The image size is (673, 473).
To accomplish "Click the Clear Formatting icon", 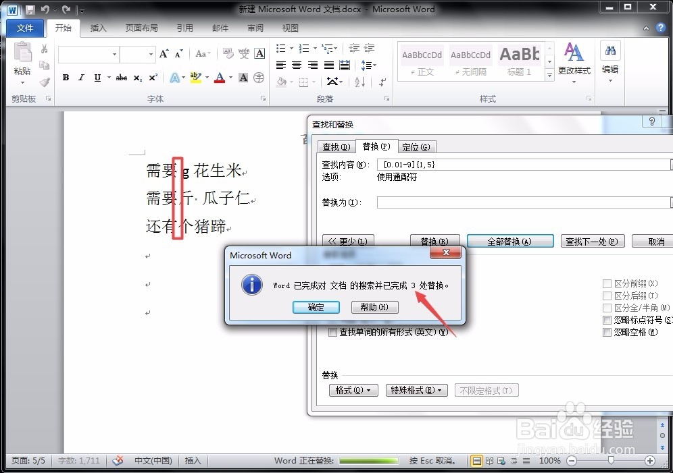I will pyautogui.click(x=228, y=53).
